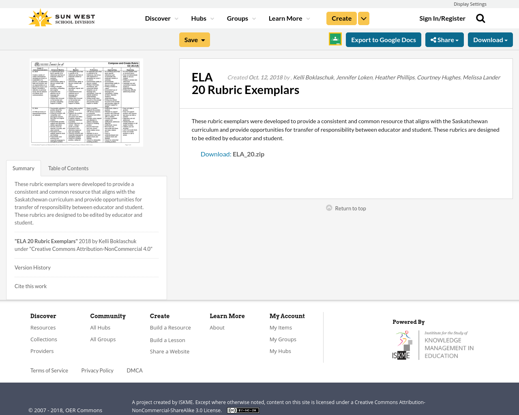Open Sign In/Register

click(442, 17)
